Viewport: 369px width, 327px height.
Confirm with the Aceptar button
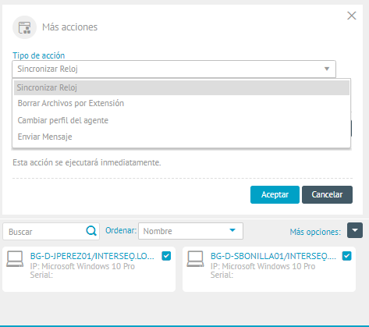click(x=275, y=194)
